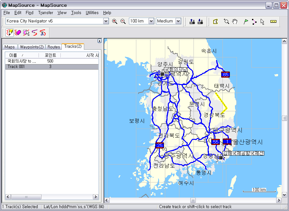Click highway 1 shield on map

pos(227,141)
